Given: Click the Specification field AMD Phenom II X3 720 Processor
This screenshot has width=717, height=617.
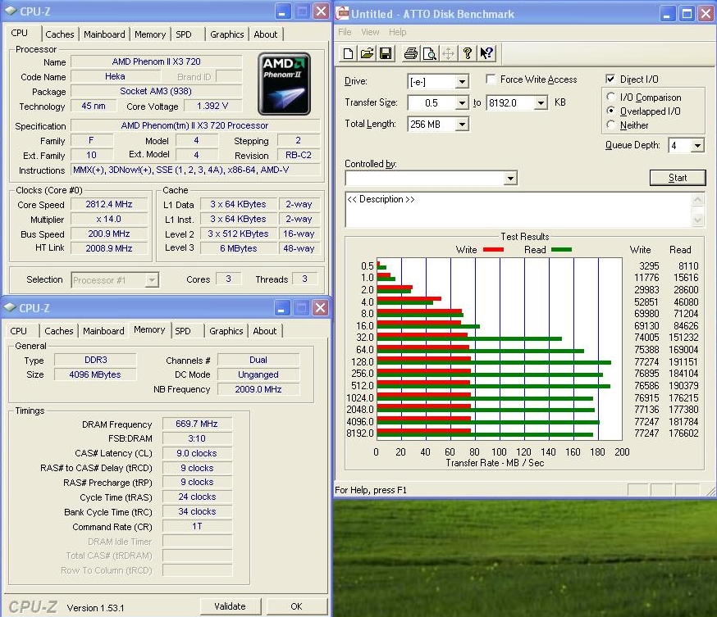Looking at the screenshot, I should coord(194,125).
